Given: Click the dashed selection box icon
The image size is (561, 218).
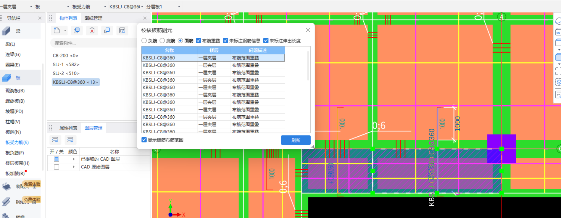Looking at the screenshot, I should (x=558, y=71).
